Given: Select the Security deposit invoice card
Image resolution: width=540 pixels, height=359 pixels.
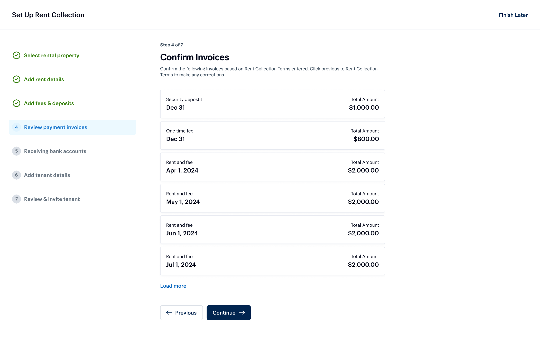Looking at the screenshot, I should [x=272, y=104].
